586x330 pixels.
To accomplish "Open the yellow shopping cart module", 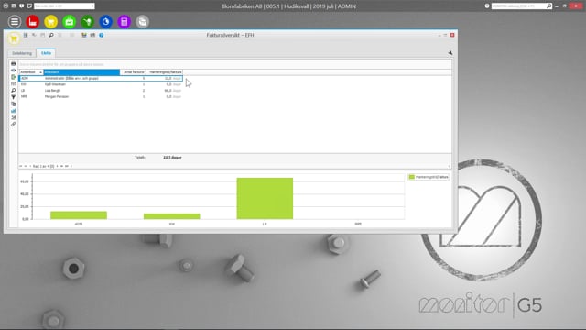I will coord(51,22).
